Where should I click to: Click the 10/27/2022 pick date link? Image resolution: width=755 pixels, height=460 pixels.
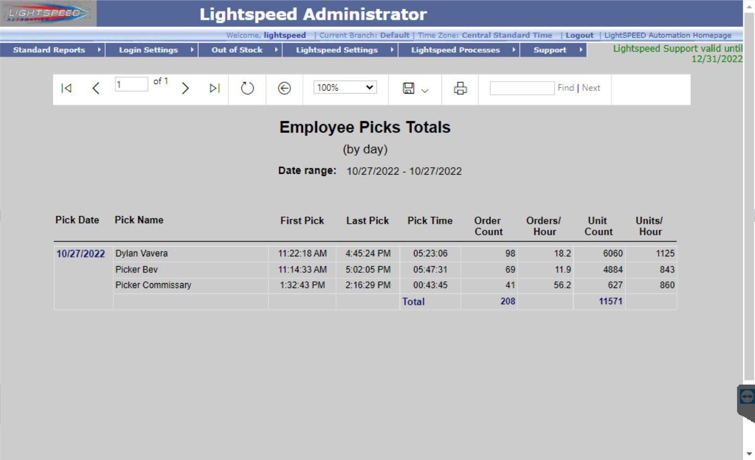[81, 254]
